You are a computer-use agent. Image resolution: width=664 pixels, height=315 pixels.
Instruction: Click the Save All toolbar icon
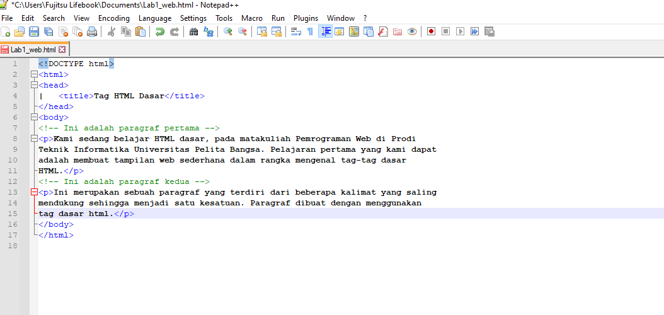(49, 31)
